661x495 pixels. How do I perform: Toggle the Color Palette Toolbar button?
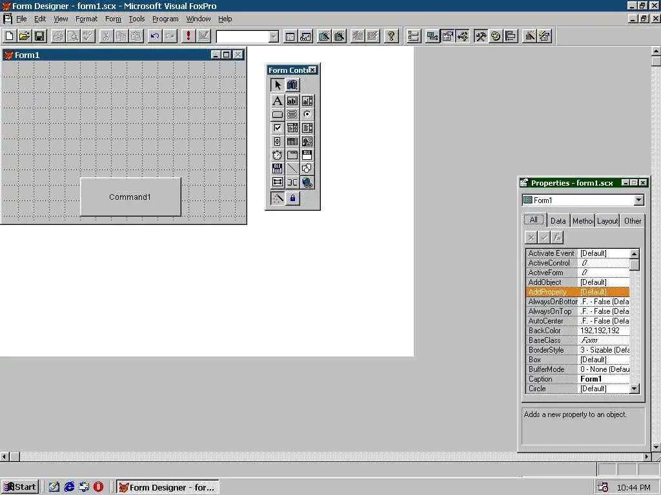[496, 36]
